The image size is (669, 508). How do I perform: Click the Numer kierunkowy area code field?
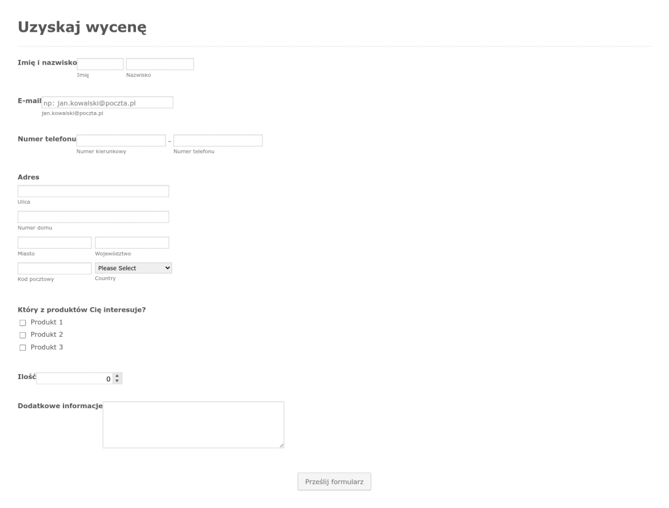(x=120, y=140)
